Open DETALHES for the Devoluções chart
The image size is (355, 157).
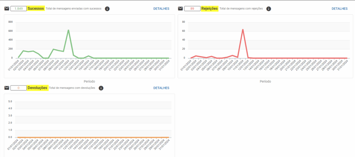161,88
